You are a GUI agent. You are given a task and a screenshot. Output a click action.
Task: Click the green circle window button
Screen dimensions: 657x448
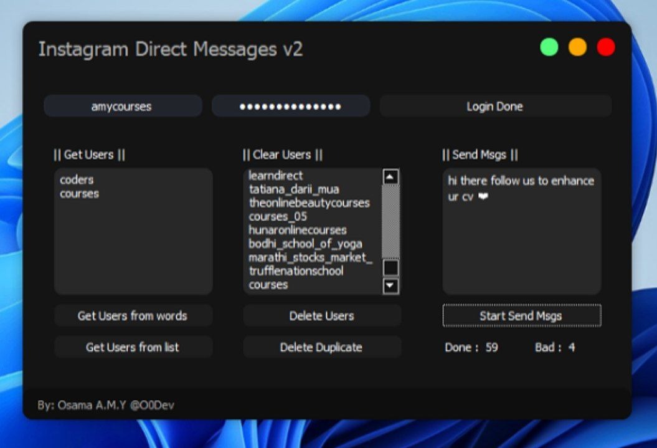pyautogui.click(x=549, y=47)
